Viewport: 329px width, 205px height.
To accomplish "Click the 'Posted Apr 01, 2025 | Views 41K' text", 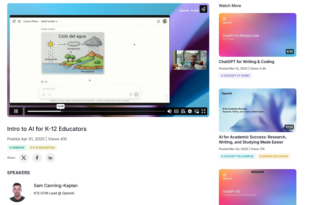I will coord(37,139).
